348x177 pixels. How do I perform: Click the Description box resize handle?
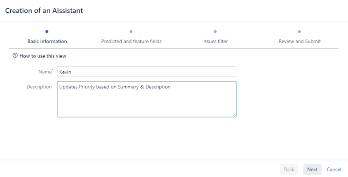click(234, 115)
